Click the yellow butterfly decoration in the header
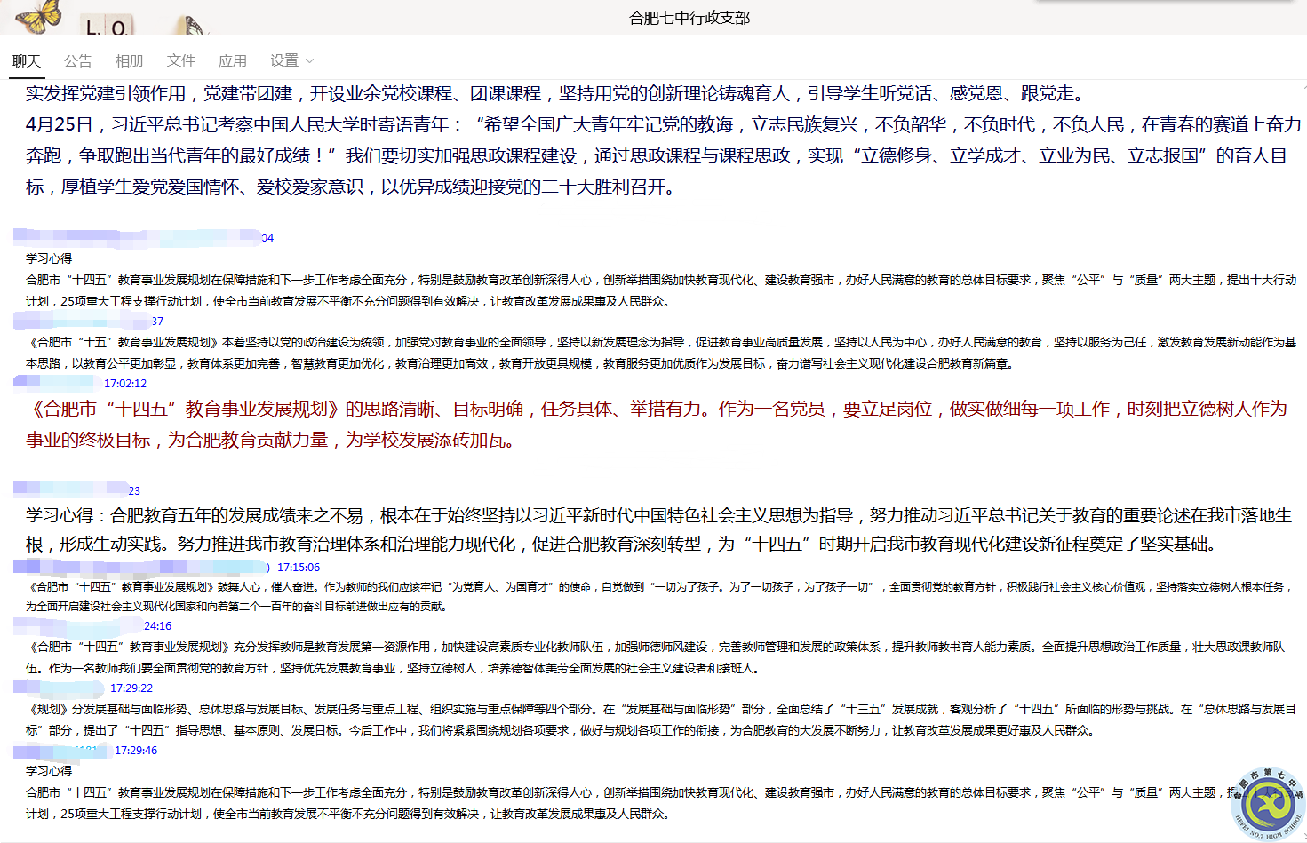 click(x=37, y=16)
